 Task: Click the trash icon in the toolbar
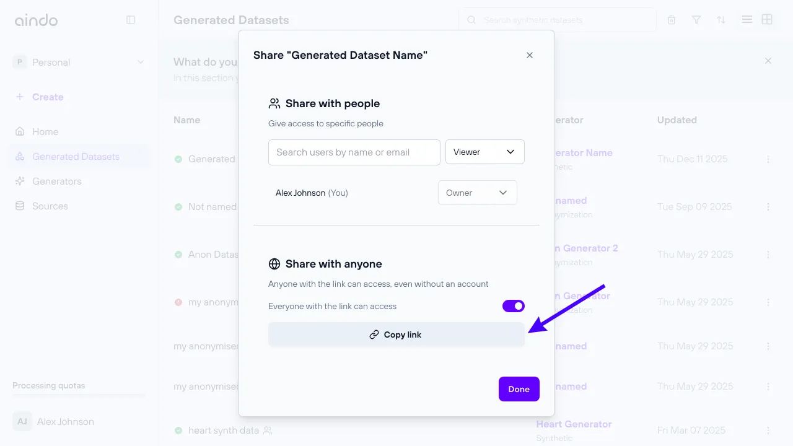(x=672, y=19)
